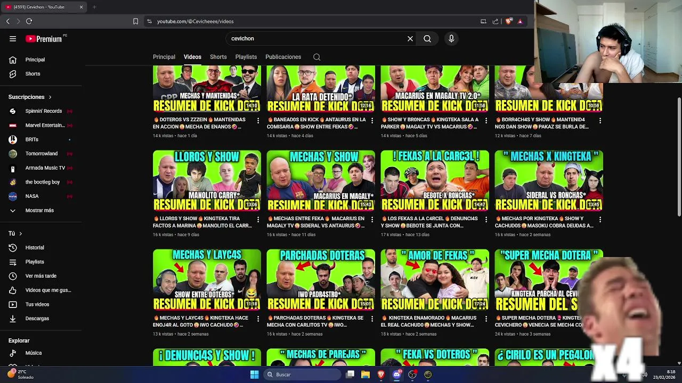
Task: Open Task View on taskbar
Action: click(350, 374)
